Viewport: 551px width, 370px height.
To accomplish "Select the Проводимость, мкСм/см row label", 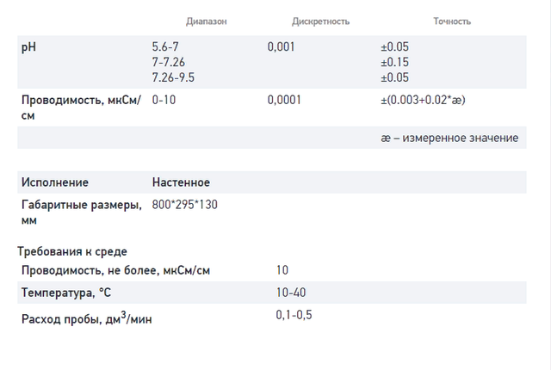I will click(x=81, y=108).
